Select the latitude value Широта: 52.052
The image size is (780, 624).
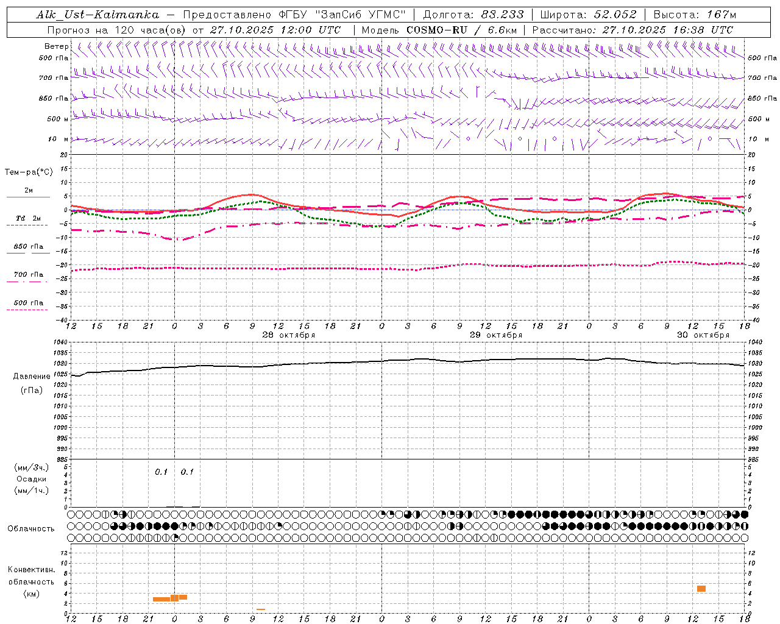[x=589, y=15]
